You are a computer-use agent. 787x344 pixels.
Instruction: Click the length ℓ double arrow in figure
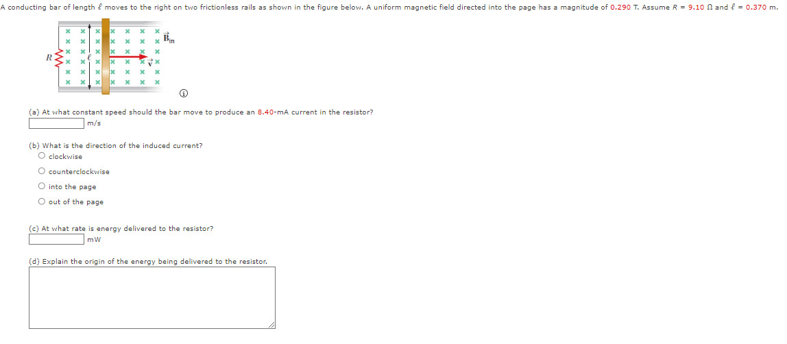[x=89, y=56]
